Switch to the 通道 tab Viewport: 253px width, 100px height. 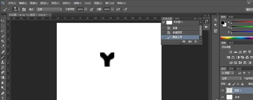[231, 69]
